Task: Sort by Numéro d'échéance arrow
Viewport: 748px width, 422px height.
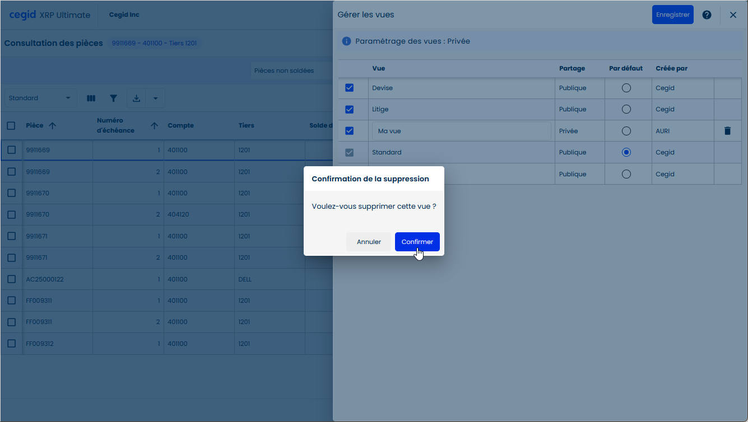Action: point(154,126)
